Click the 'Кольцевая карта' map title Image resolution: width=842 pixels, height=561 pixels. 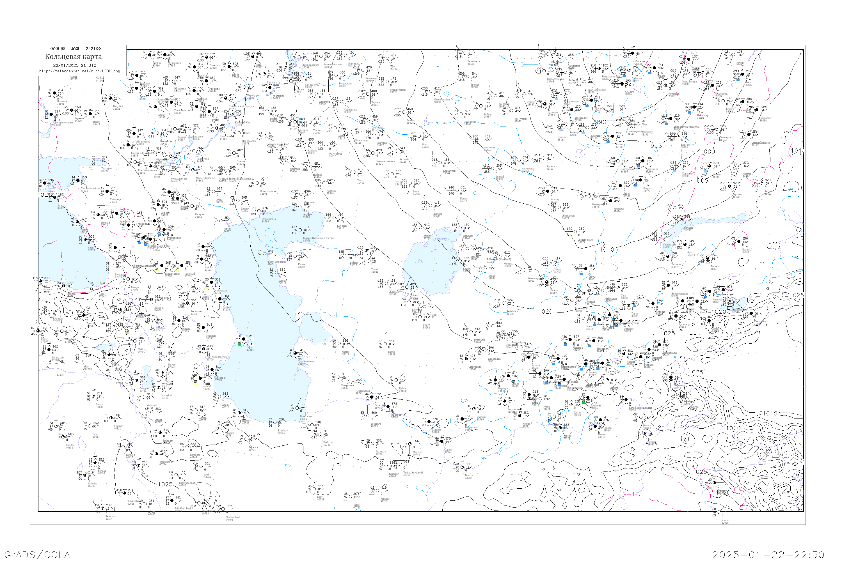[73, 57]
